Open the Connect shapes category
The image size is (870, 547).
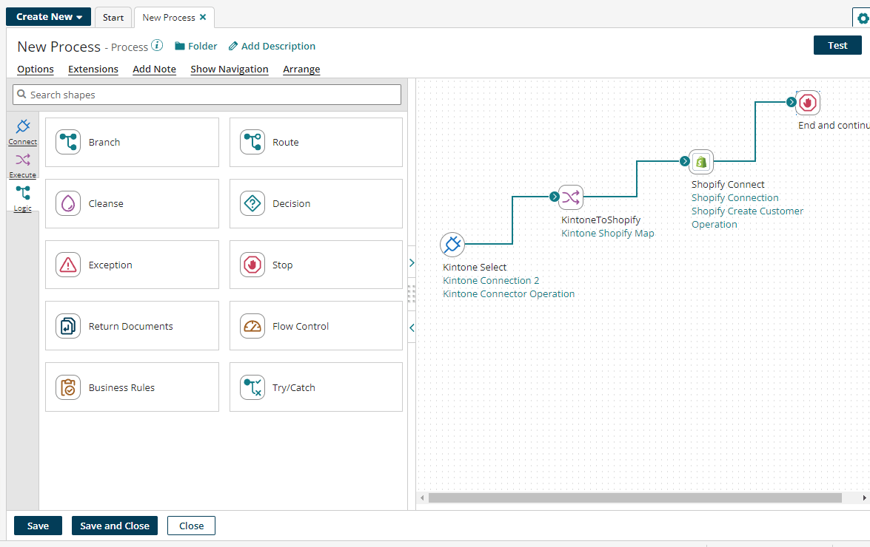[x=23, y=132]
